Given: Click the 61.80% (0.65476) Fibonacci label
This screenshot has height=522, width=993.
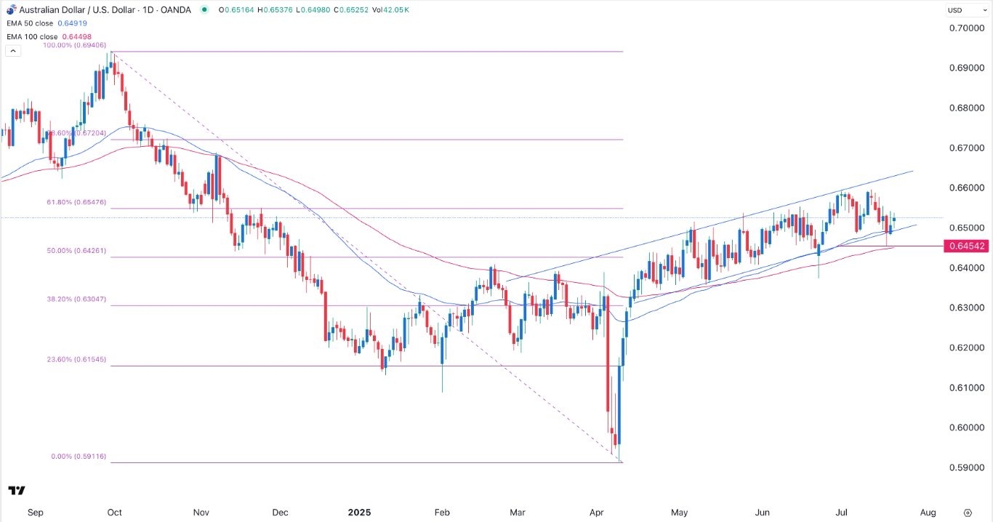Looking at the screenshot, I should [76, 202].
